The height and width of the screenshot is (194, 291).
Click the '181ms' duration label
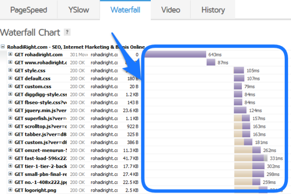tap(261, 143)
